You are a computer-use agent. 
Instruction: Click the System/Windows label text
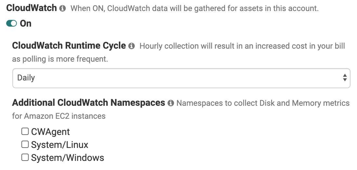pyautogui.click(x=68, y=158)
